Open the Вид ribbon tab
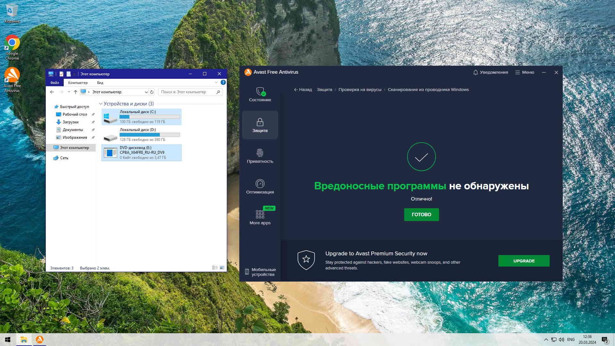 pos(100,83)
